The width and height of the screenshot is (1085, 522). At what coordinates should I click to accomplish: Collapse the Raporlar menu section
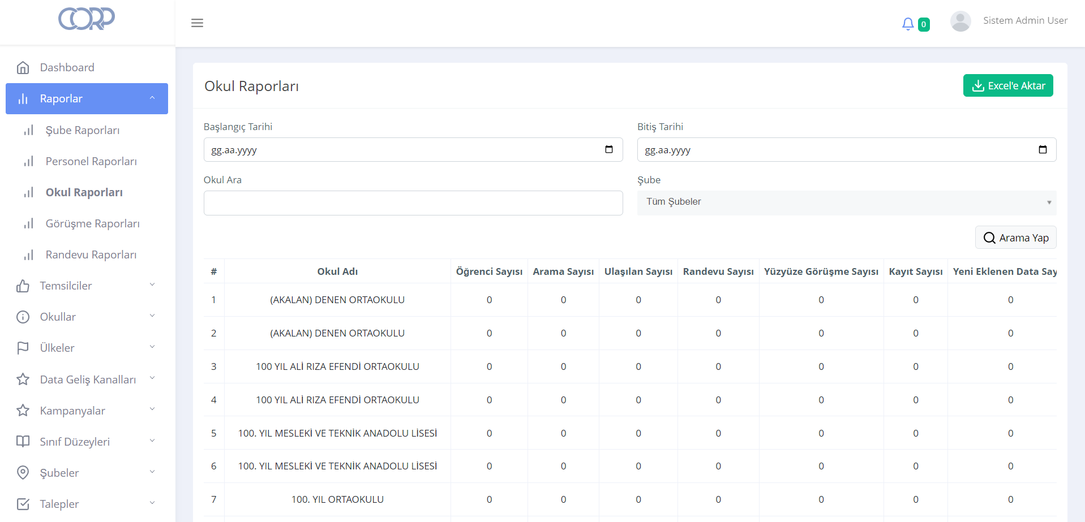click(x=87, y=99)
